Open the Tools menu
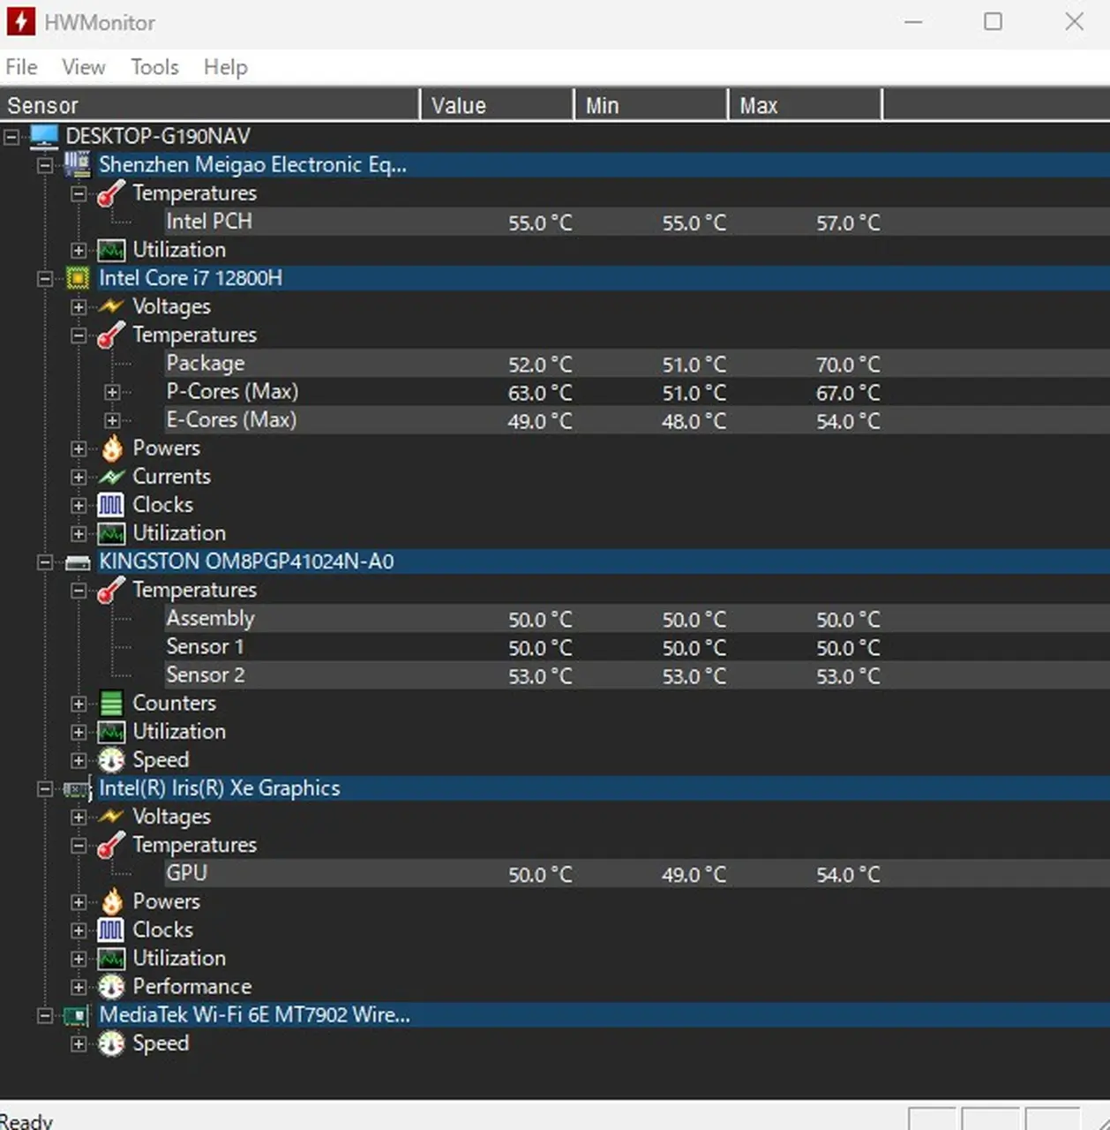This screenshot has width=1110, height=1130. (x=154, y=67)
